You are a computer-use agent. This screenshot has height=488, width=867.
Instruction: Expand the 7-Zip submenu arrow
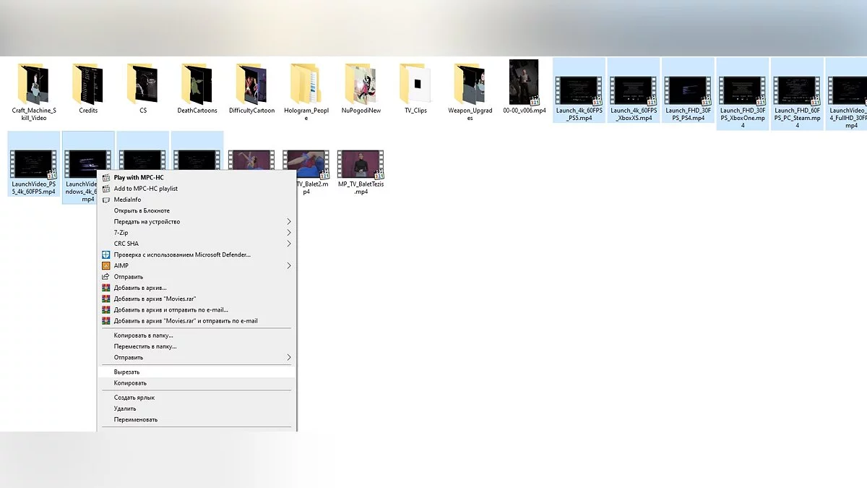click(x=289, y=233)
